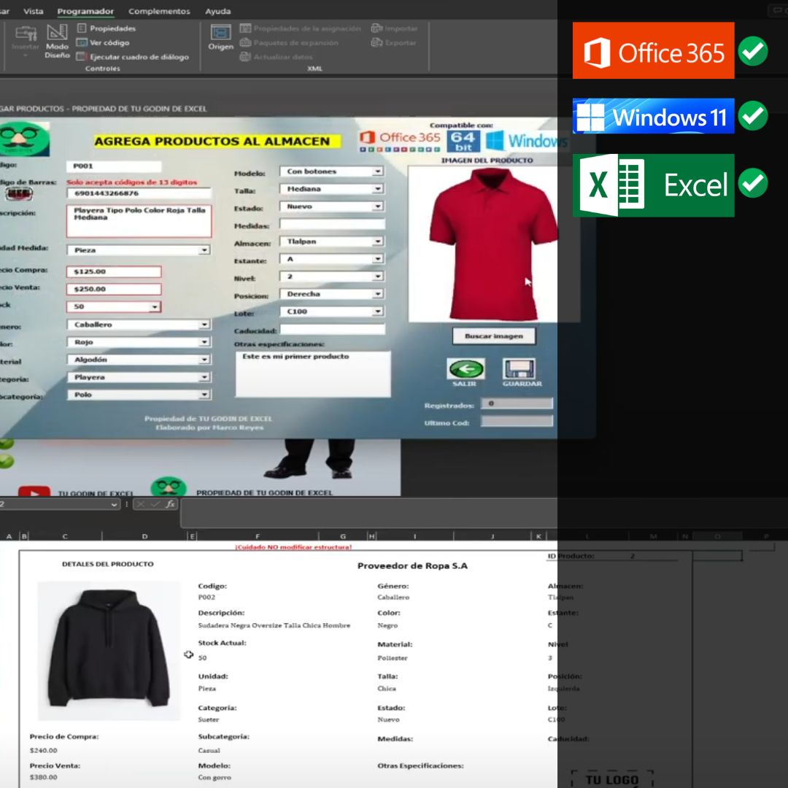
Task: Open Propiedades in the Controles group
Action: pos(106,28)
